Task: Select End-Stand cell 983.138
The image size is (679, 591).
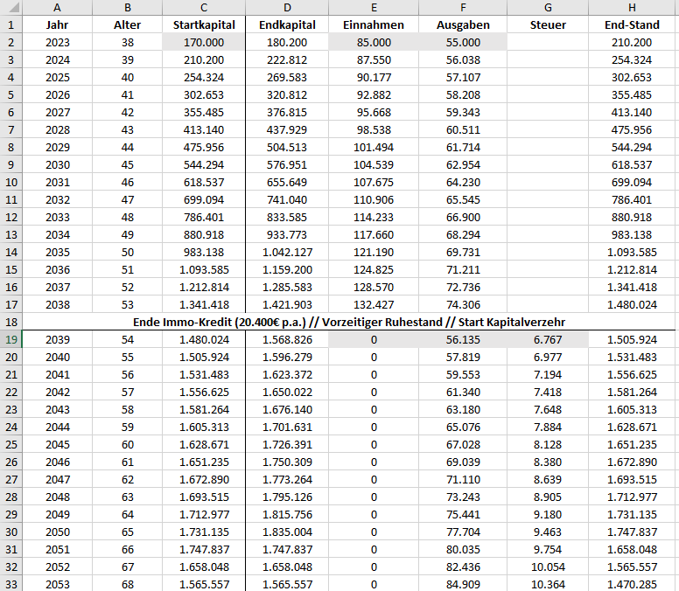Action: point(632,235)
